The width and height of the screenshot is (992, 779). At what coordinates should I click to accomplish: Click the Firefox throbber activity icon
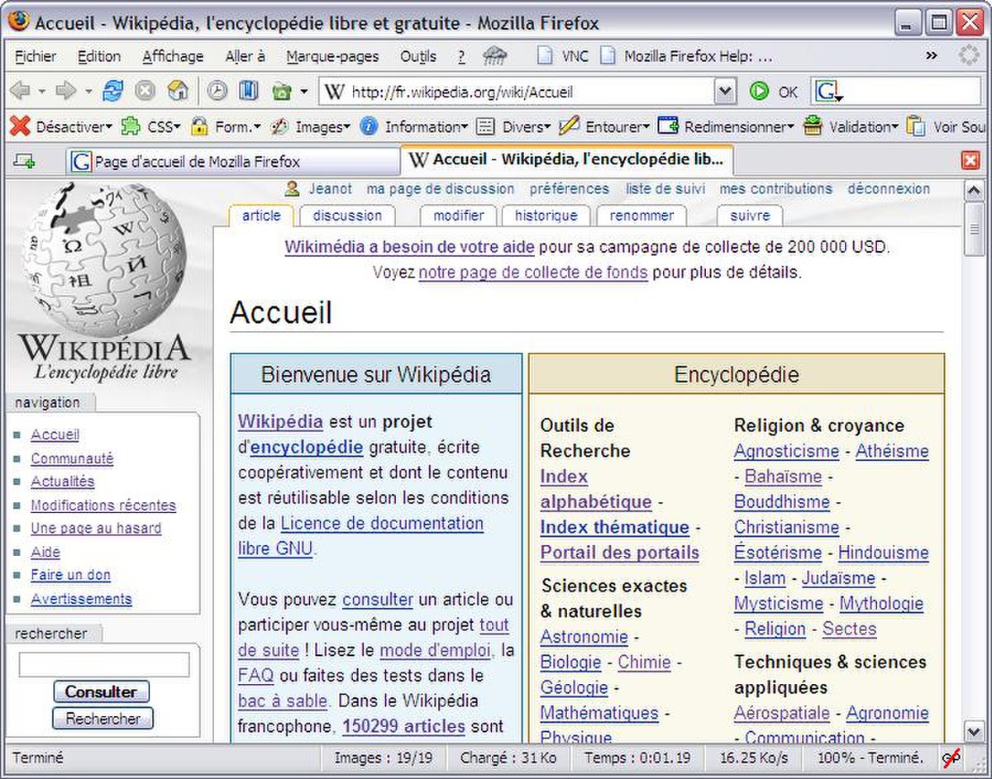[969, 56]
